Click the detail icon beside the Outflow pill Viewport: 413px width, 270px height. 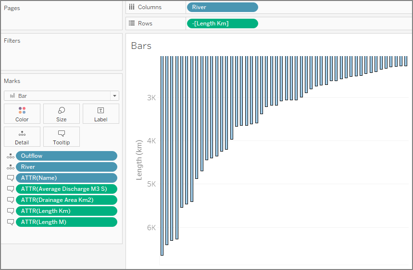tap(10, 156)
